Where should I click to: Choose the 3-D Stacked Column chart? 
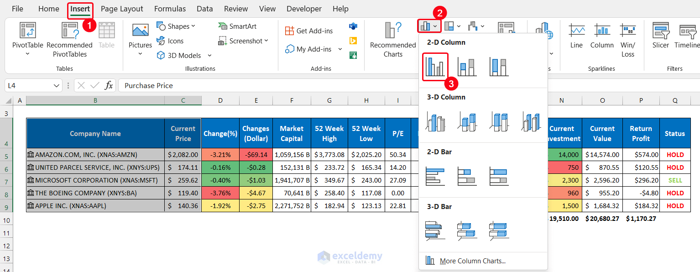click(467, 121)
